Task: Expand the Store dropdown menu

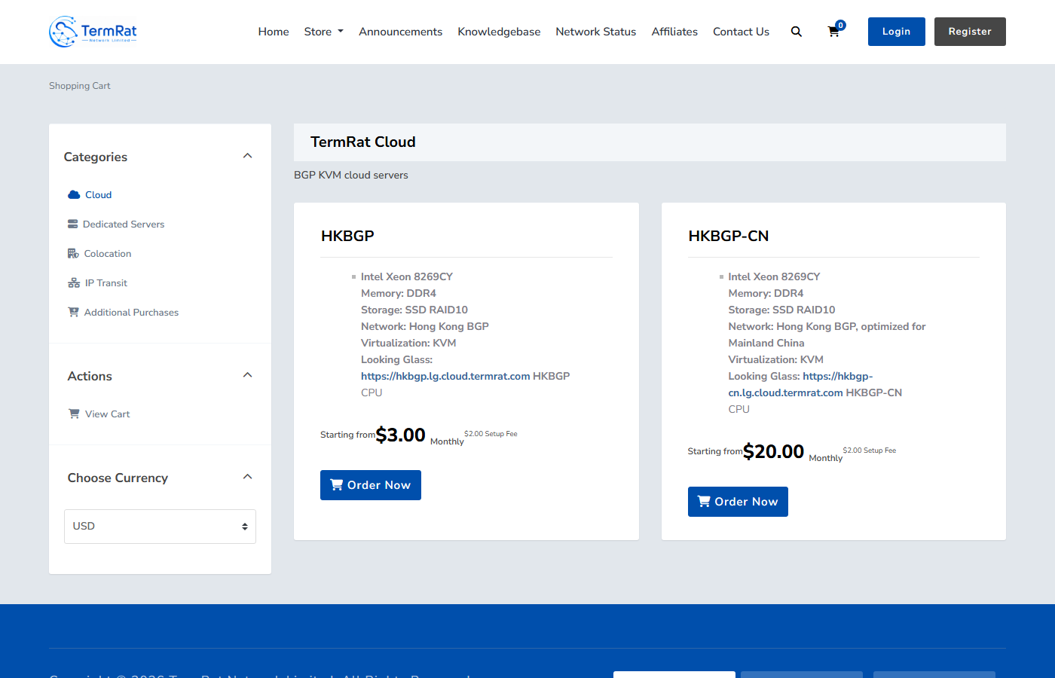Action: click(323, 32)
